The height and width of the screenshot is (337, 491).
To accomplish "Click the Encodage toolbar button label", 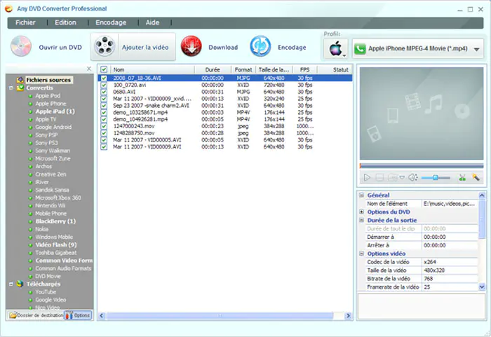I will pyautogui.click(x=292, y=47).
